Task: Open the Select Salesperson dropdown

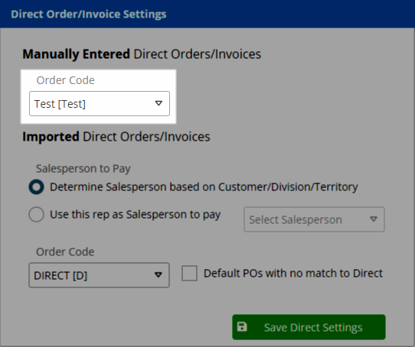Action: [314, 219]
